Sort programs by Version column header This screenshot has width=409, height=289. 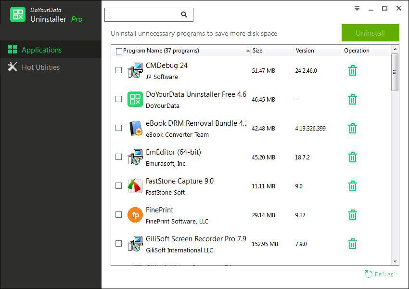pyautogui.click(x=318, y=51)
